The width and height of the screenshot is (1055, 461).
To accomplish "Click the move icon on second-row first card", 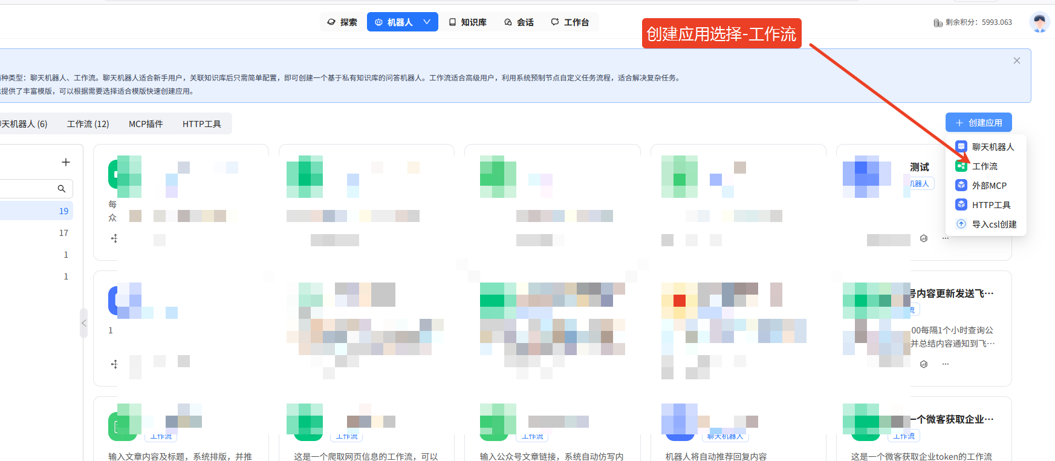I will coord(114,364).
